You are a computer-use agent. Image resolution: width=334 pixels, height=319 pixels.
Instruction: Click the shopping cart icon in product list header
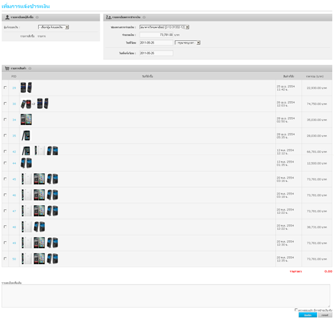point(7,68)
